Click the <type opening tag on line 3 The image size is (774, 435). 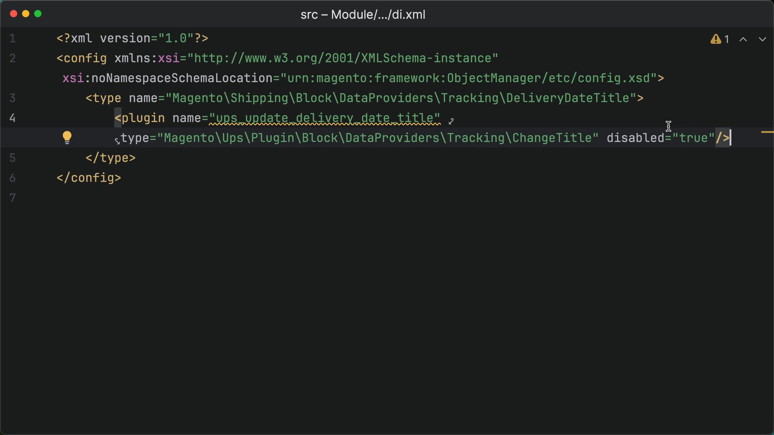click(x=103, y=98)
